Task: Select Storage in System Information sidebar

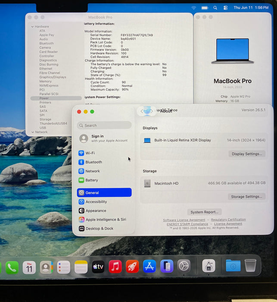Action: click(x=45, y=120)
